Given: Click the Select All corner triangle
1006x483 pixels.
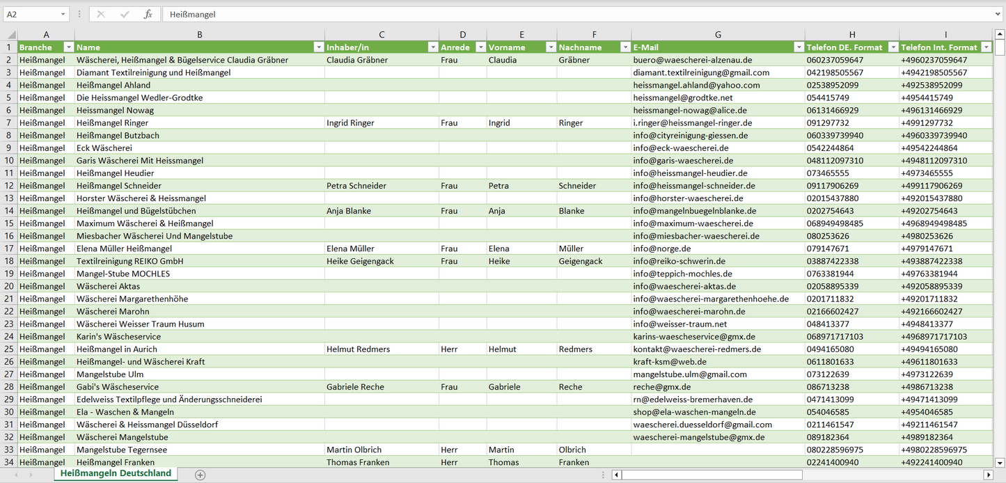Looking at the screenshot, I should click(x=10, y=35).
